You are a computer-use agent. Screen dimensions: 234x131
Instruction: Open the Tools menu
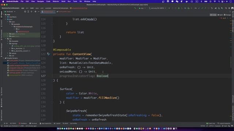(x=75, y=1)
